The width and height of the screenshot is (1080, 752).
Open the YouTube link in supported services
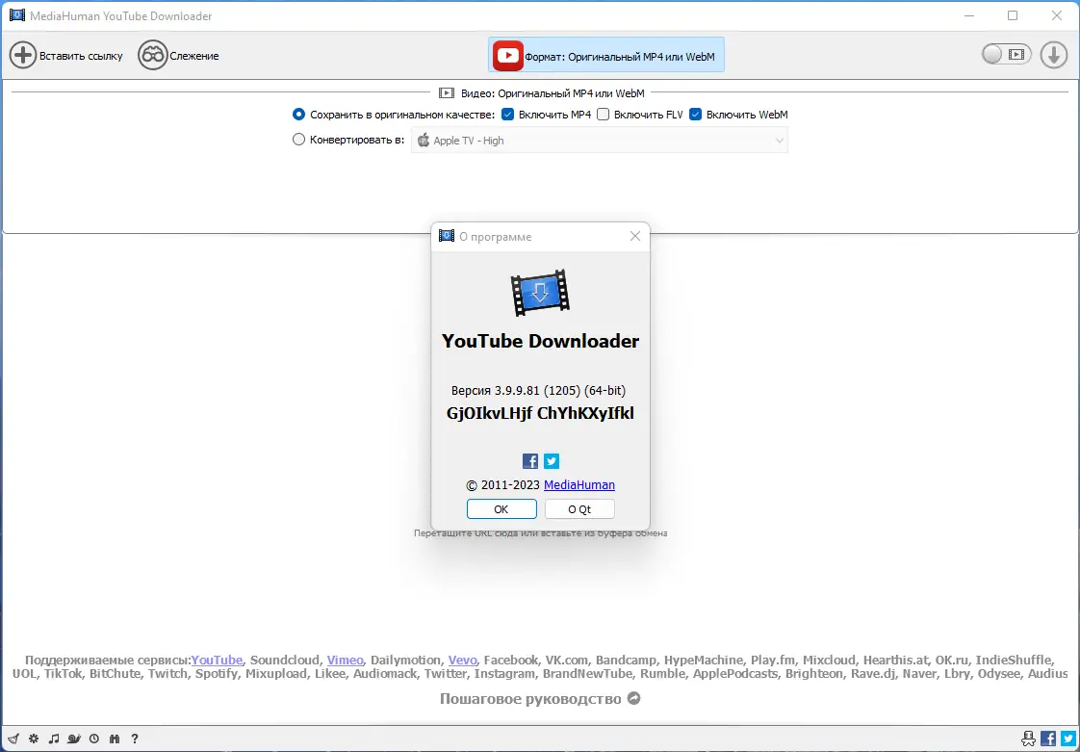point(217,660)
